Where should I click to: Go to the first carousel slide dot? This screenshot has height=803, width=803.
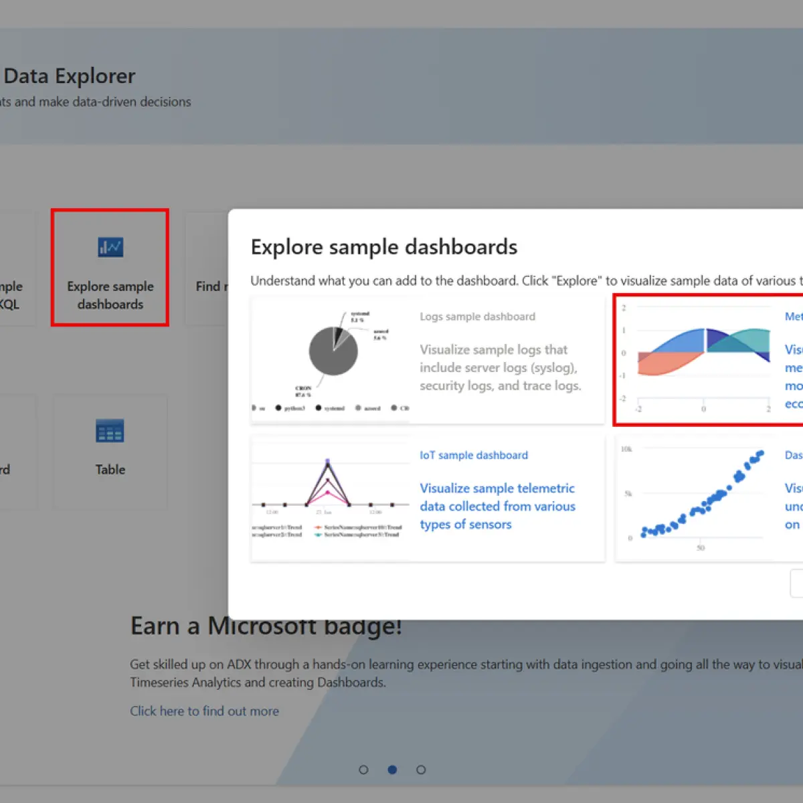(363, 770)
